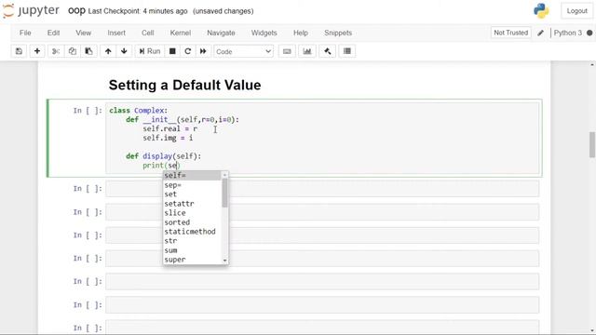Paste cells below icon

(88, 51)
